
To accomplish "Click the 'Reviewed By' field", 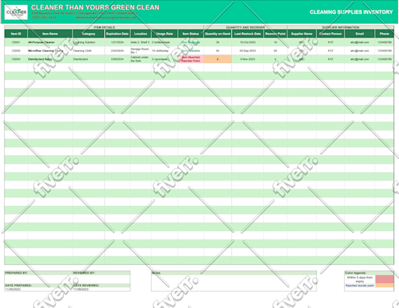I will click(101, 279).
